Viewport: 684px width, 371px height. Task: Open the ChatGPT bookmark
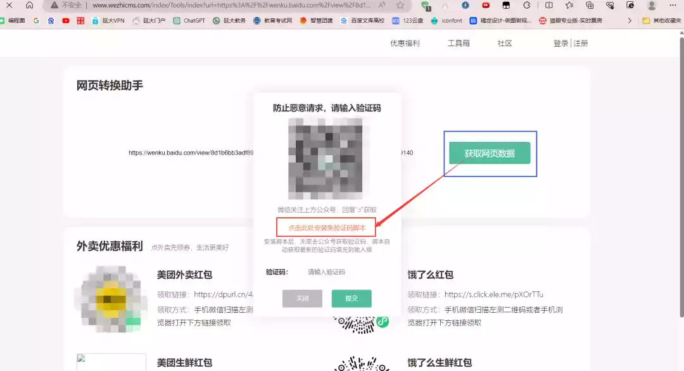189,20
